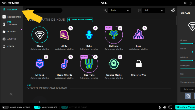
Task: Click the search magnifier beside Tudo filter
Action: tap(105, 10)
